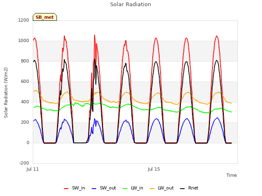The image size is (262, 196).
Task: Click the 600 y-axis tick label
Action: pos(25,81)
